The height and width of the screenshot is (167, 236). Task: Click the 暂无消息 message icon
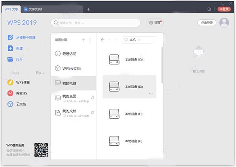[199, 52]
